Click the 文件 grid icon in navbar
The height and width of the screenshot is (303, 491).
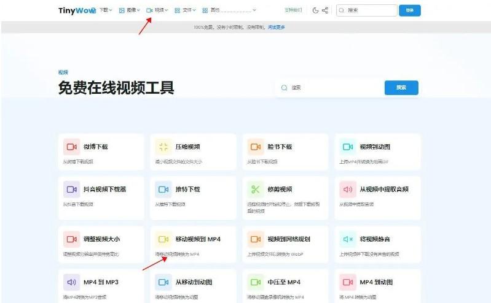click(x=177, y=10)
